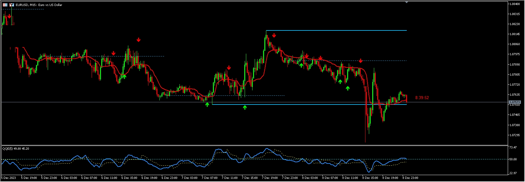The width and height of the screenshot is (525, 182).
Task: Click the 1.08060 price scale label
Action: click(x=515, y=44)
